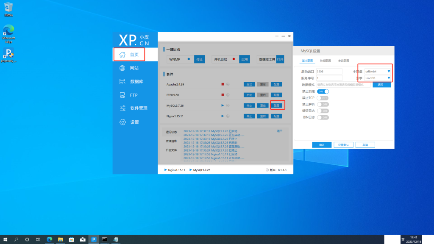Open the terminal icon in the taskbar
The width and height of the screenshot is (434, 244).
pyautogui.click(x=105, y=239)
